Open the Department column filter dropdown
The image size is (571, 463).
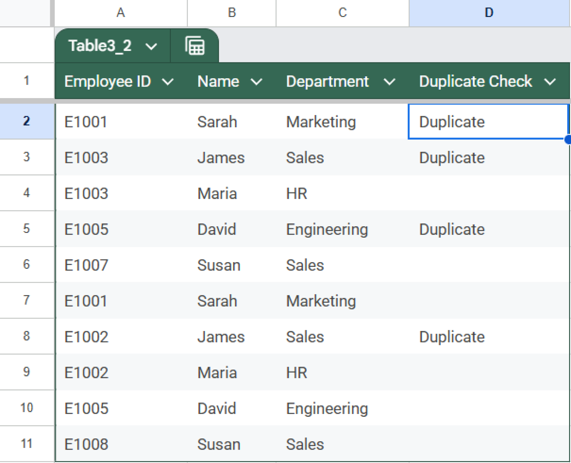(389, 81)
